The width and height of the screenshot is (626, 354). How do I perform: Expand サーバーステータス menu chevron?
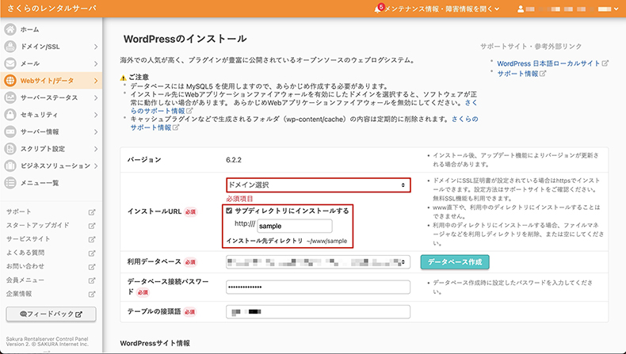[x=96, y=97]
